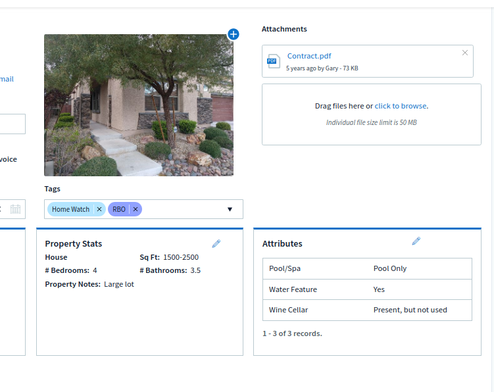The image size is (494, 392).
Task: Click the '1 - 3 of 3 records.' text
Action: tap(292, 333)
